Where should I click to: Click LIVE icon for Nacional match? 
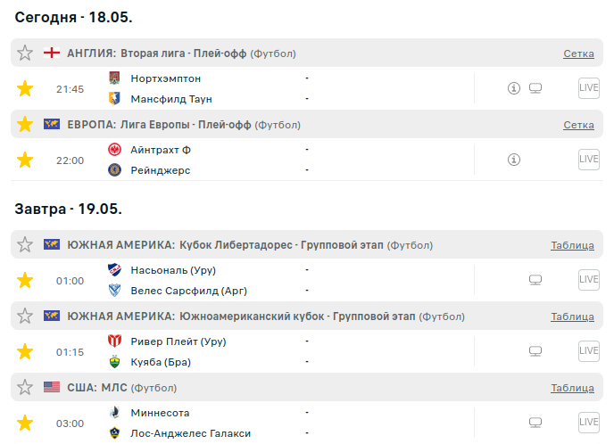pyautogui.click(x=588, y=280)
